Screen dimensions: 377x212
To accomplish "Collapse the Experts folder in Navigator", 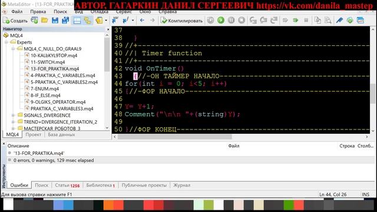I will pyautogui.click(x=6, y=42).
